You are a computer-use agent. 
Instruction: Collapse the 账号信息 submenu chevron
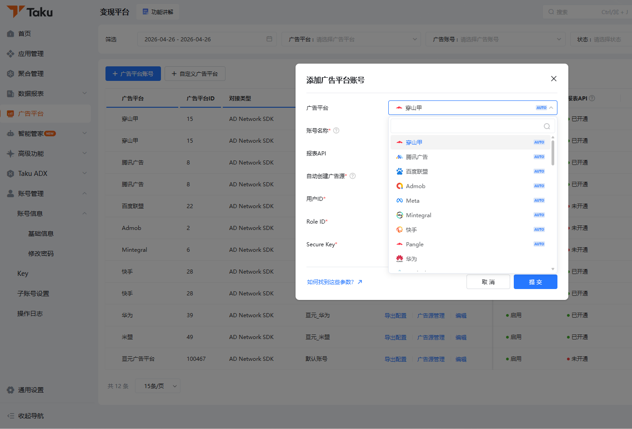click(x=85, y=213)
